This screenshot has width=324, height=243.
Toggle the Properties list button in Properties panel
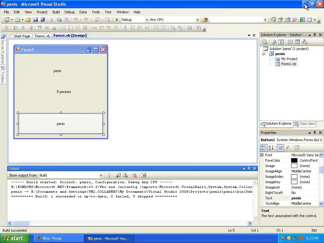pos(280,148)
